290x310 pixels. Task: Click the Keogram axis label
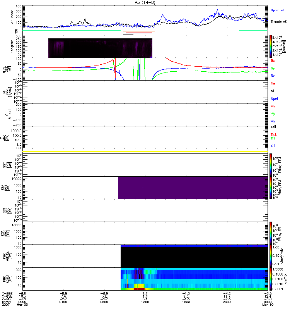tap(12, 46)
